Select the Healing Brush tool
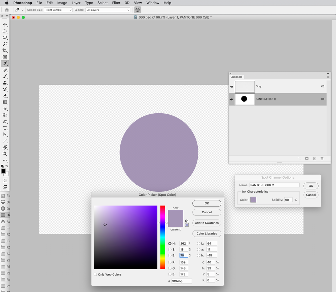The height and width of the screenshot is (292, 336). (5, 70)
